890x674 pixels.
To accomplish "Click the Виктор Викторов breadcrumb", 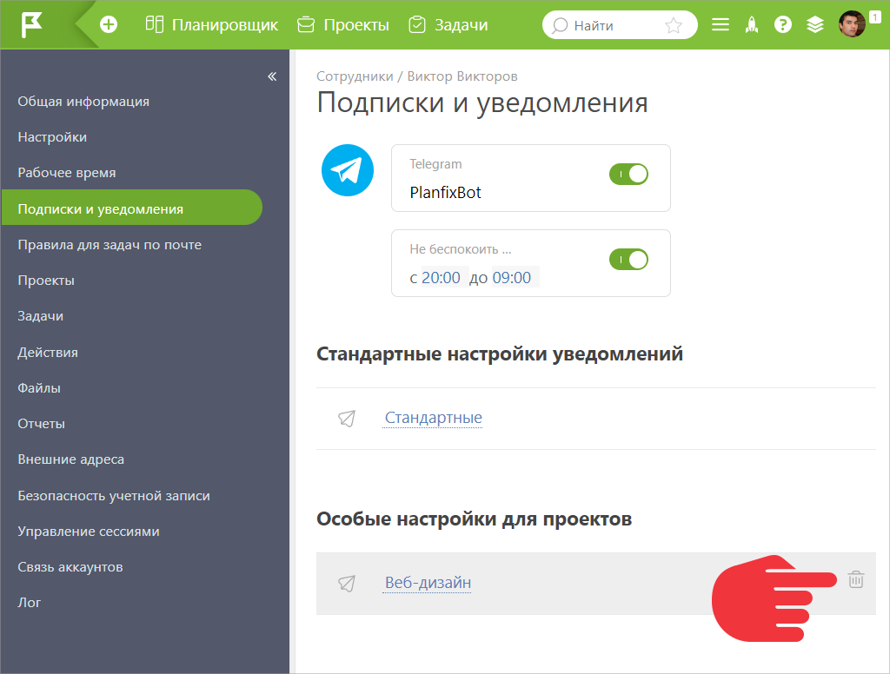I will tap(462, 76).
